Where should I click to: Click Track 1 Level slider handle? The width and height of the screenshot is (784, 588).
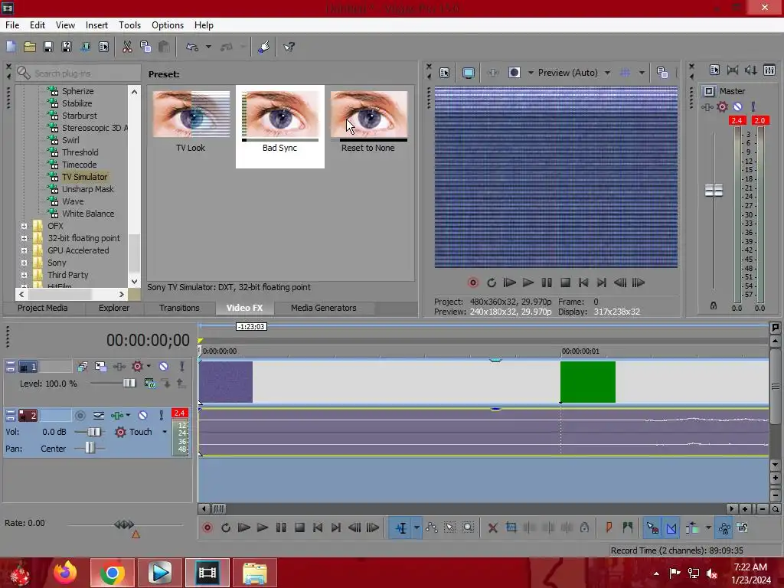[129, 383]
